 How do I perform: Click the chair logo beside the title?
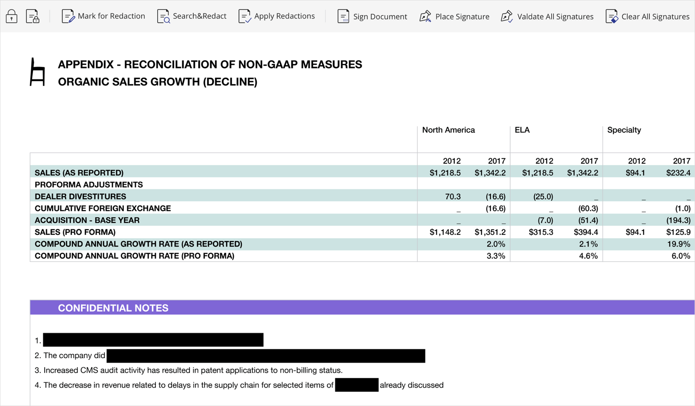[37, 72]
